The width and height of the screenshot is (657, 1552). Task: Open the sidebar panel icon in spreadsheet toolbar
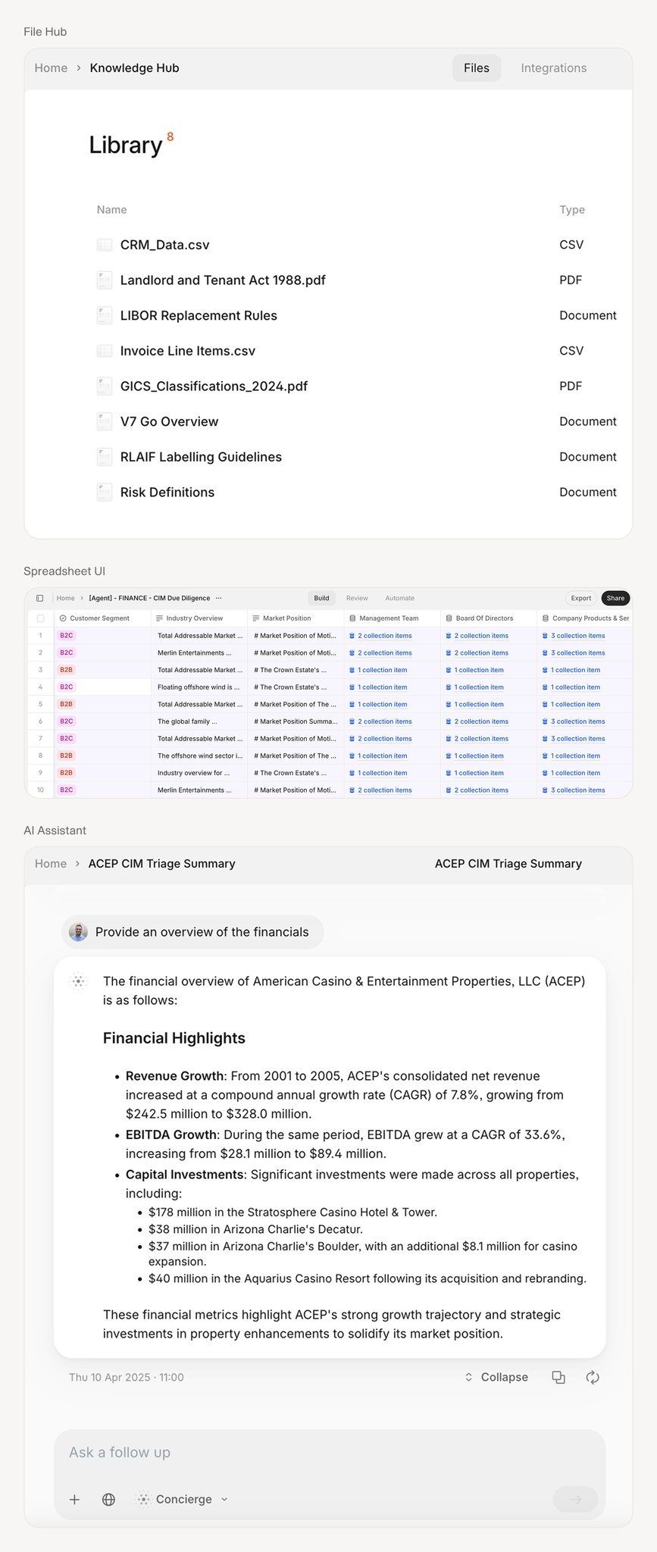pyautogui.click(x=40, y=597)
